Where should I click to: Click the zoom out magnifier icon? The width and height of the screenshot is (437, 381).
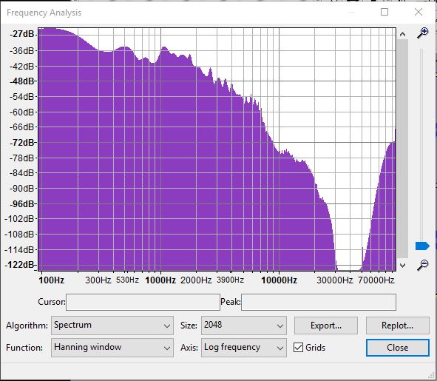point(422,265)
